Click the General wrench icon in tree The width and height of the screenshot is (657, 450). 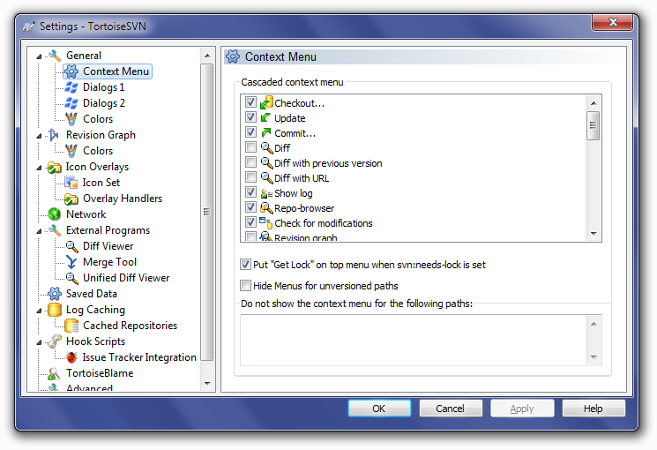[x=55, y=56]
